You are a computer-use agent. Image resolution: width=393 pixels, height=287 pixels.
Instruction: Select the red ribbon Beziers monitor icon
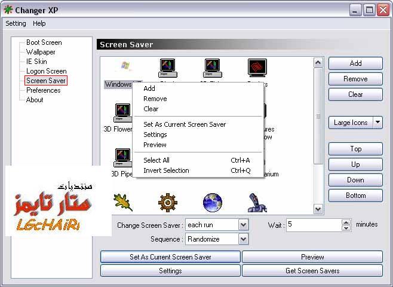257,68
